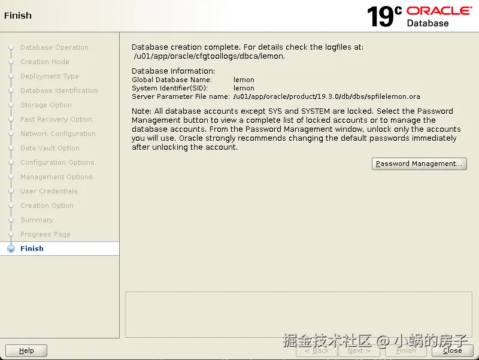Click the Deployment Type step bullet
Screen dimensions: 479x360
pos(11,76)
